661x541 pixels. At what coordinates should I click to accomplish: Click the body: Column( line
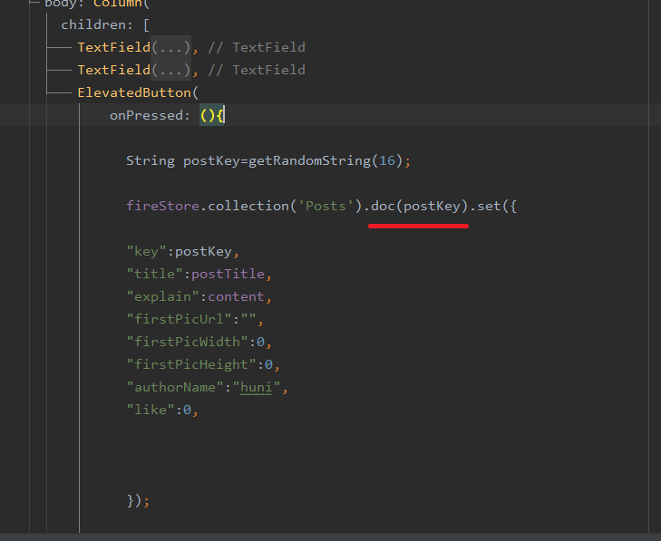[x=97, y=5]
